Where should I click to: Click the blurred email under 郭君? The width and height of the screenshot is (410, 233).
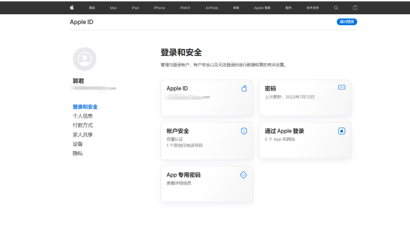pos(93,88)
